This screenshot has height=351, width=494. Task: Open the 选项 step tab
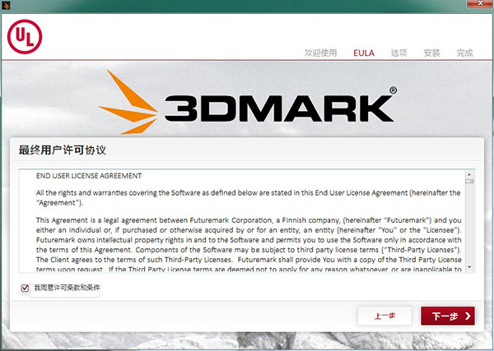click(398, 53)
